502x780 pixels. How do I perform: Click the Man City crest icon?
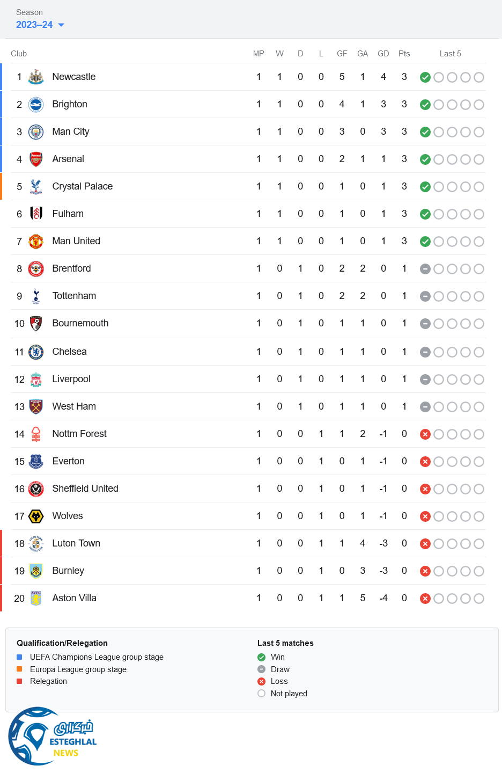(36, 132)
